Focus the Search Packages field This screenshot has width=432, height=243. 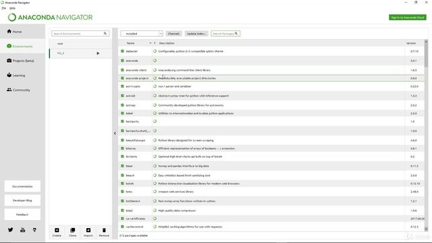tap(225, 34)
